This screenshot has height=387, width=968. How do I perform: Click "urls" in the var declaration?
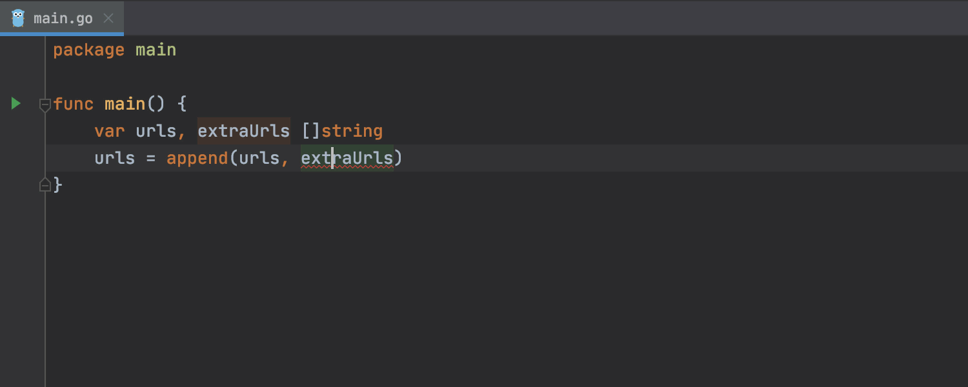click(x=156, y=131)
